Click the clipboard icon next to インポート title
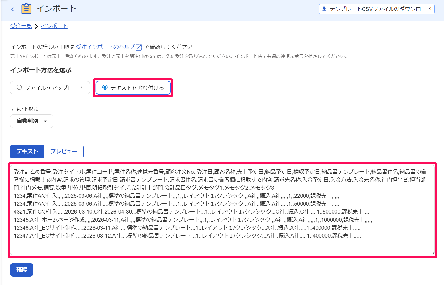This screenshot has height=285, width=444. 26,9
